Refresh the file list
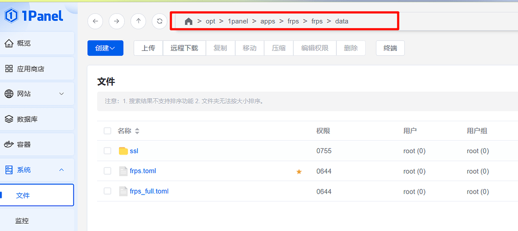Image resolution: width=518 pixels, height=231 pixels. pyautogui.click(x=160, y=21)
